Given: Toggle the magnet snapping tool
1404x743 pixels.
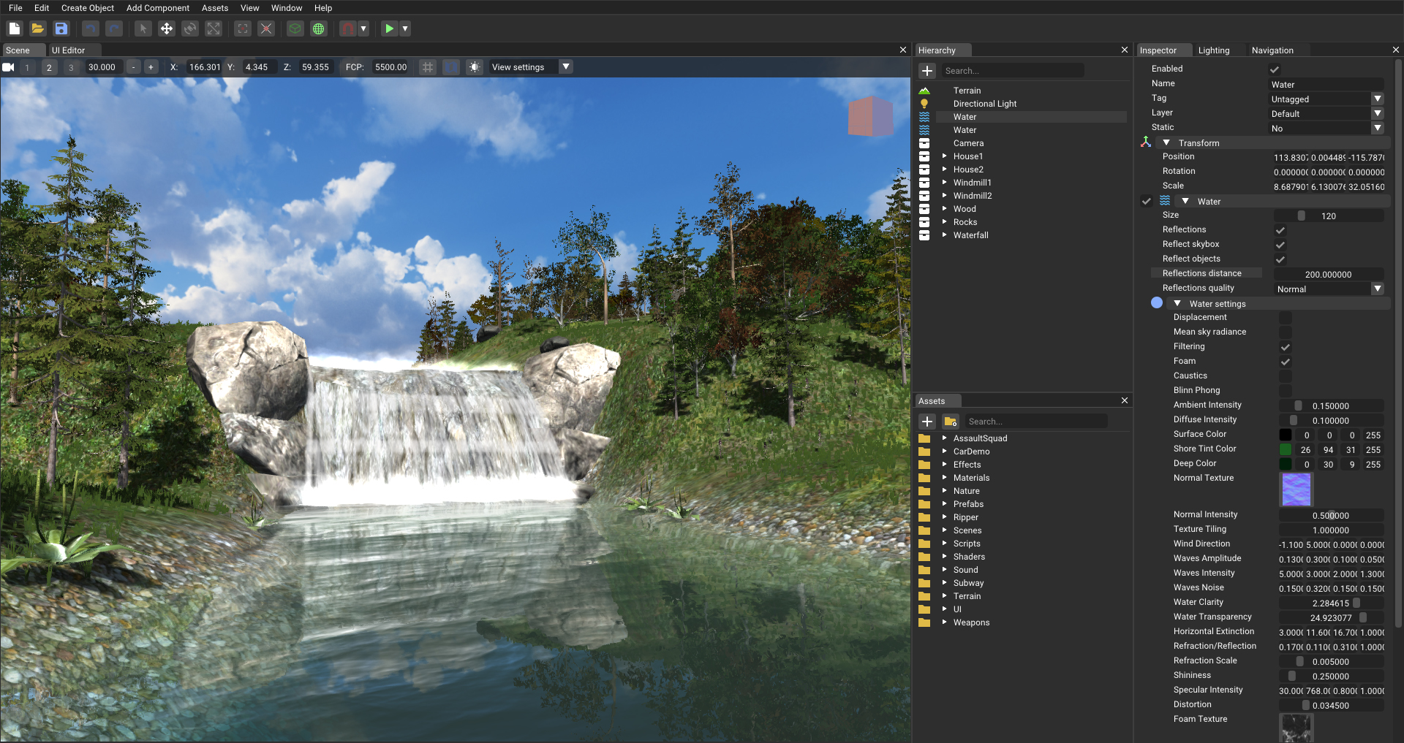Looking at the screenshot, I should coord(348,28).
